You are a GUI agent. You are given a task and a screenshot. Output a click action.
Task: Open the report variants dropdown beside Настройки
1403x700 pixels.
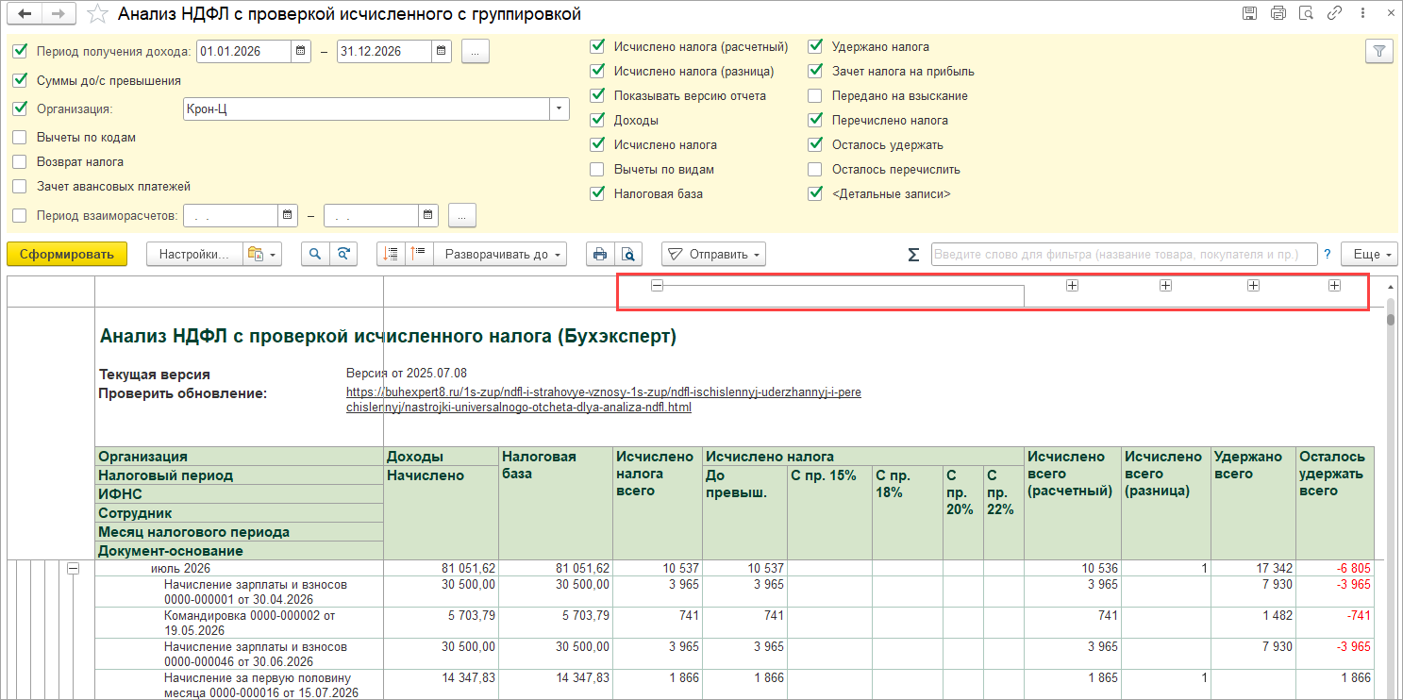tap(260, 254)
